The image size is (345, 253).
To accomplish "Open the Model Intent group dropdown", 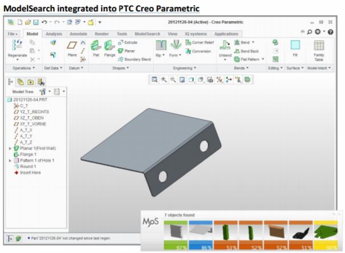I will [319, 68].
